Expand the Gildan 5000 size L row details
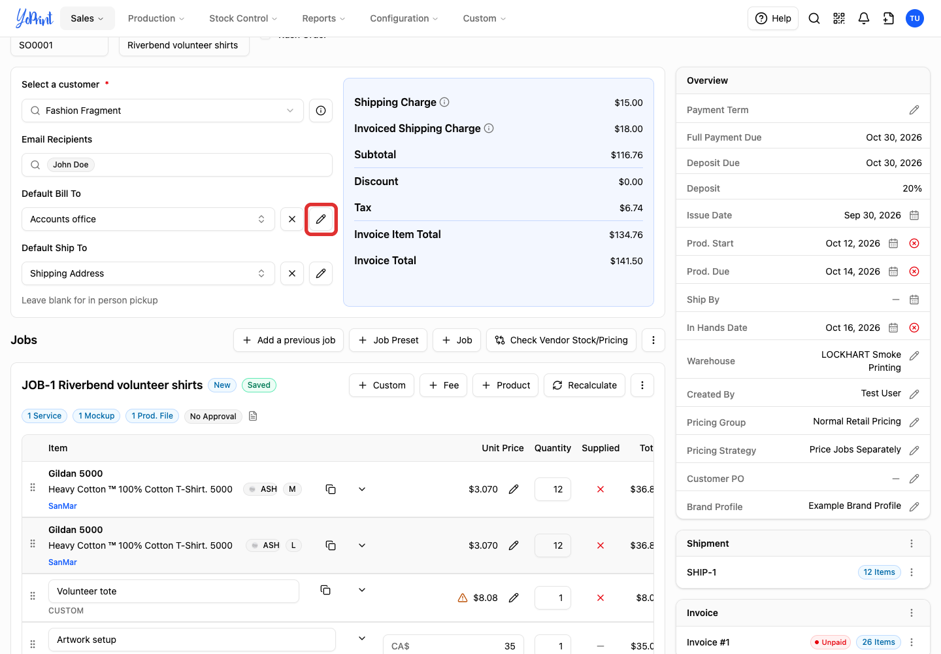Image resolution: width=941 pixels, height=654 pixels. (x=362, y=545)
